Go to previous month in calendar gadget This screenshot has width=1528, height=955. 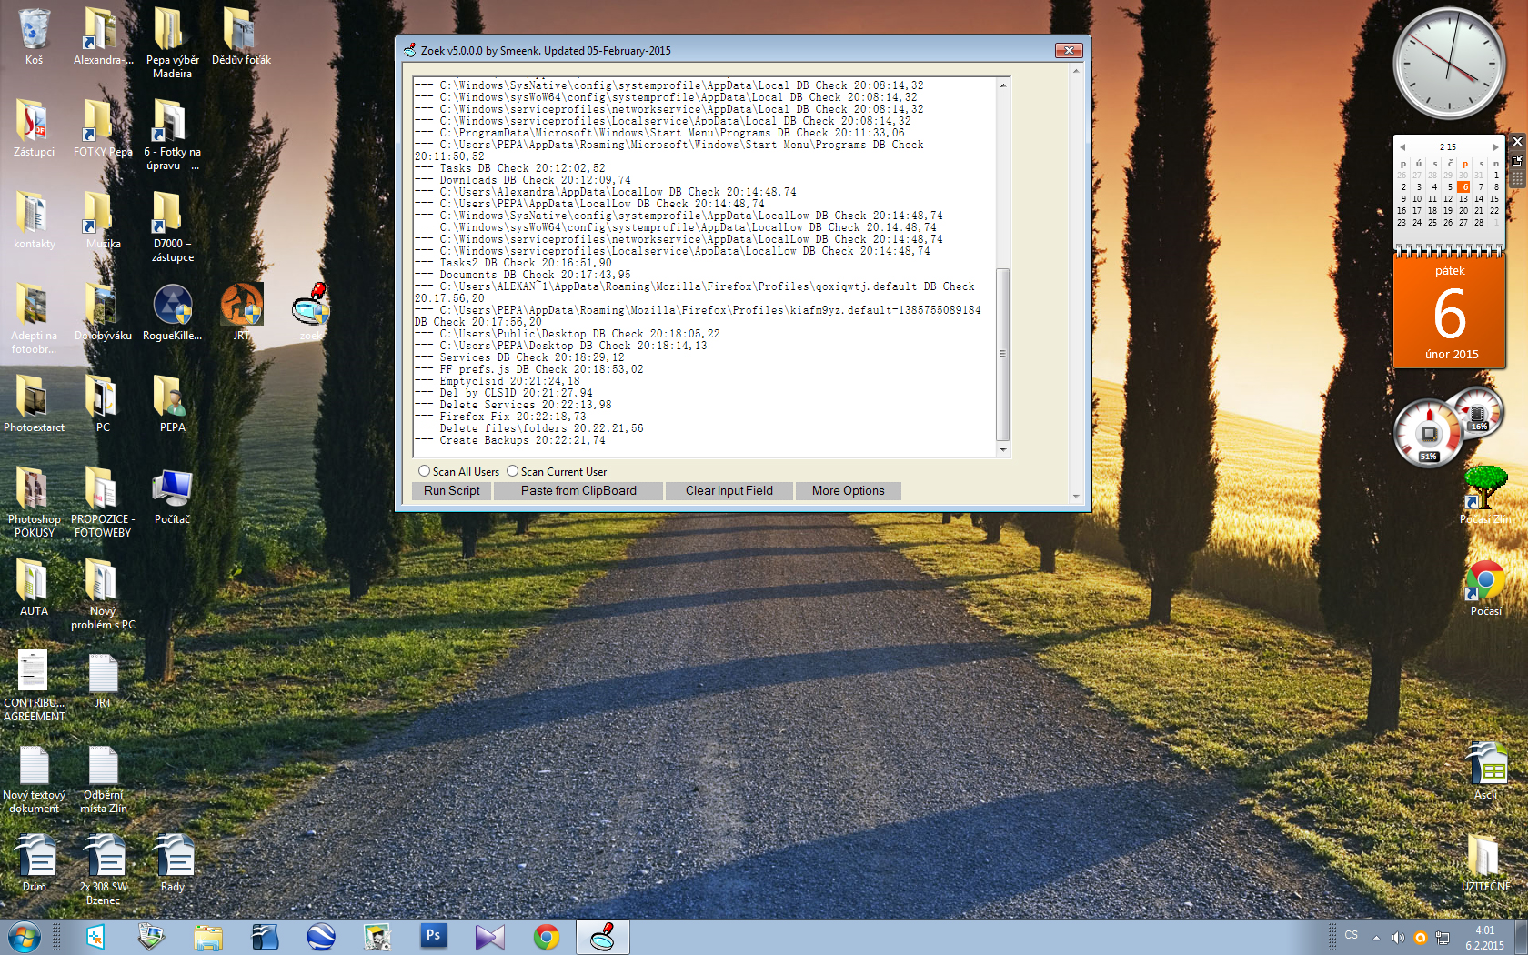1402,146
